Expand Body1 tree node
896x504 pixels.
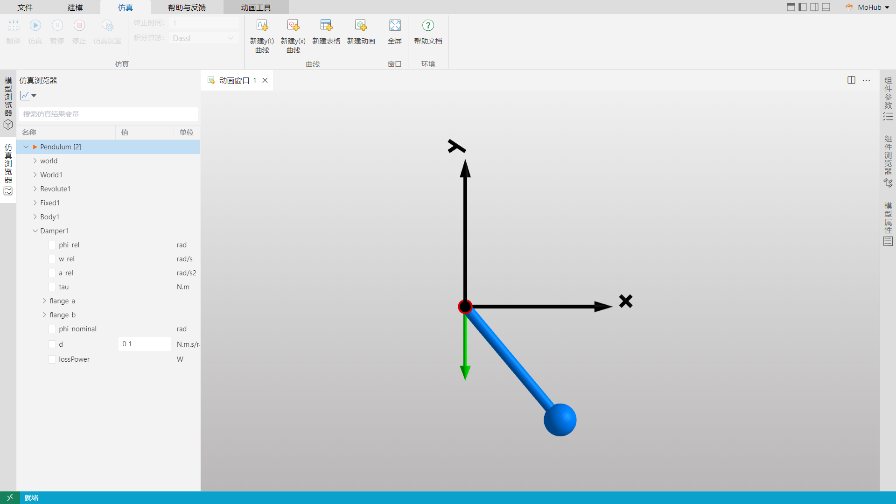[x=35, y=217]
